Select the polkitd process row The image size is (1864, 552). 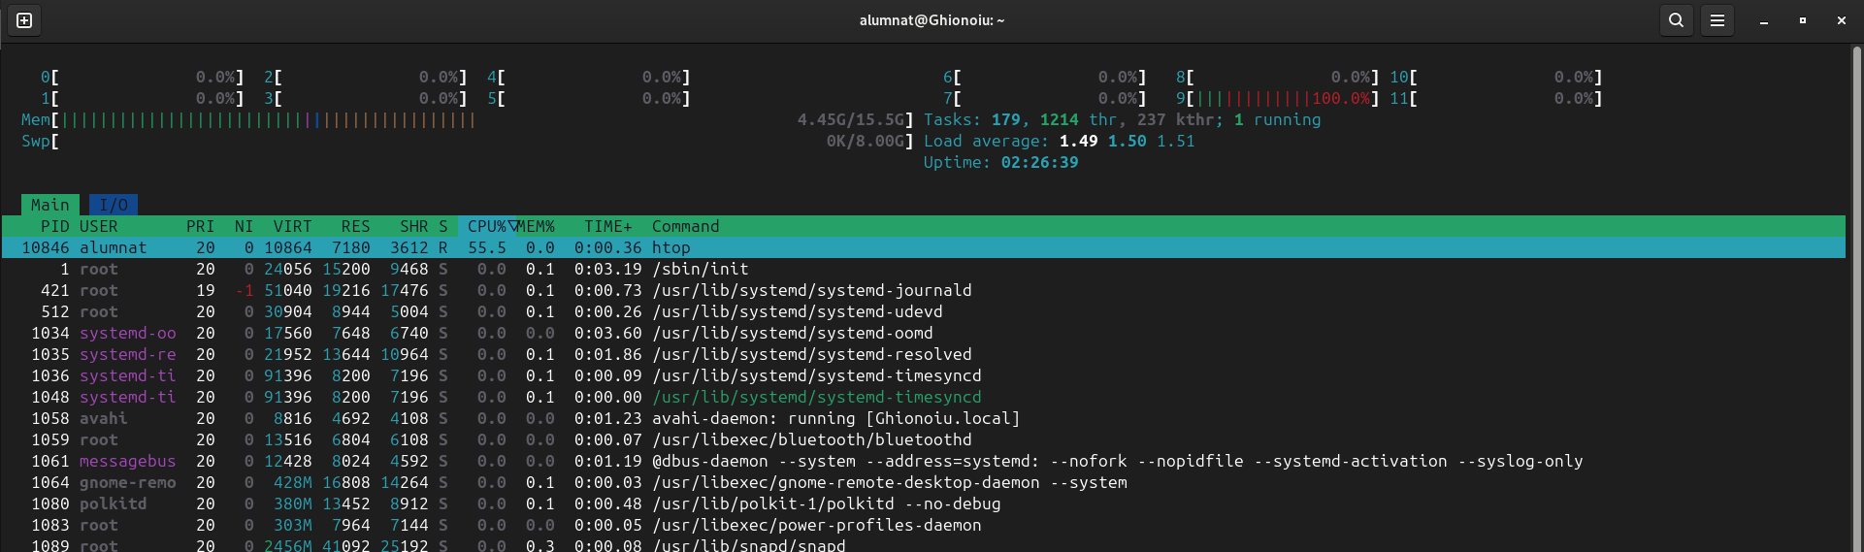[x=825, y=503]
